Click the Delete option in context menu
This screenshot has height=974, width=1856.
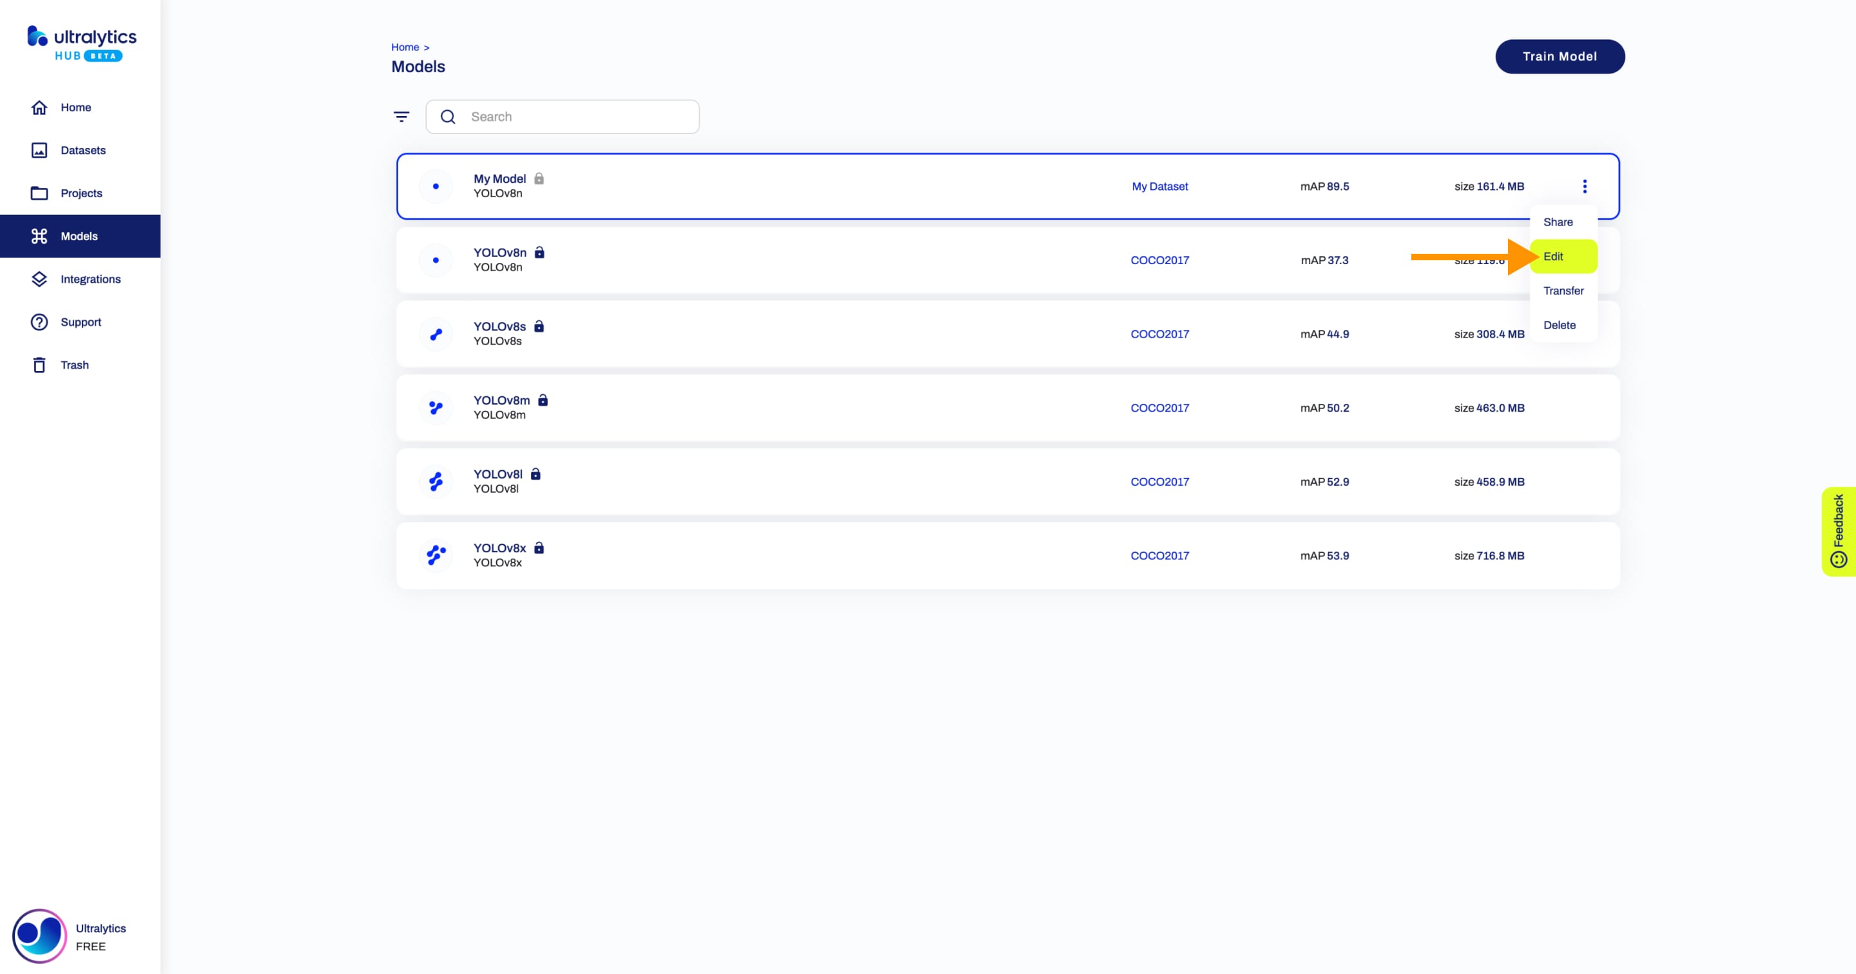(1559, 324)
